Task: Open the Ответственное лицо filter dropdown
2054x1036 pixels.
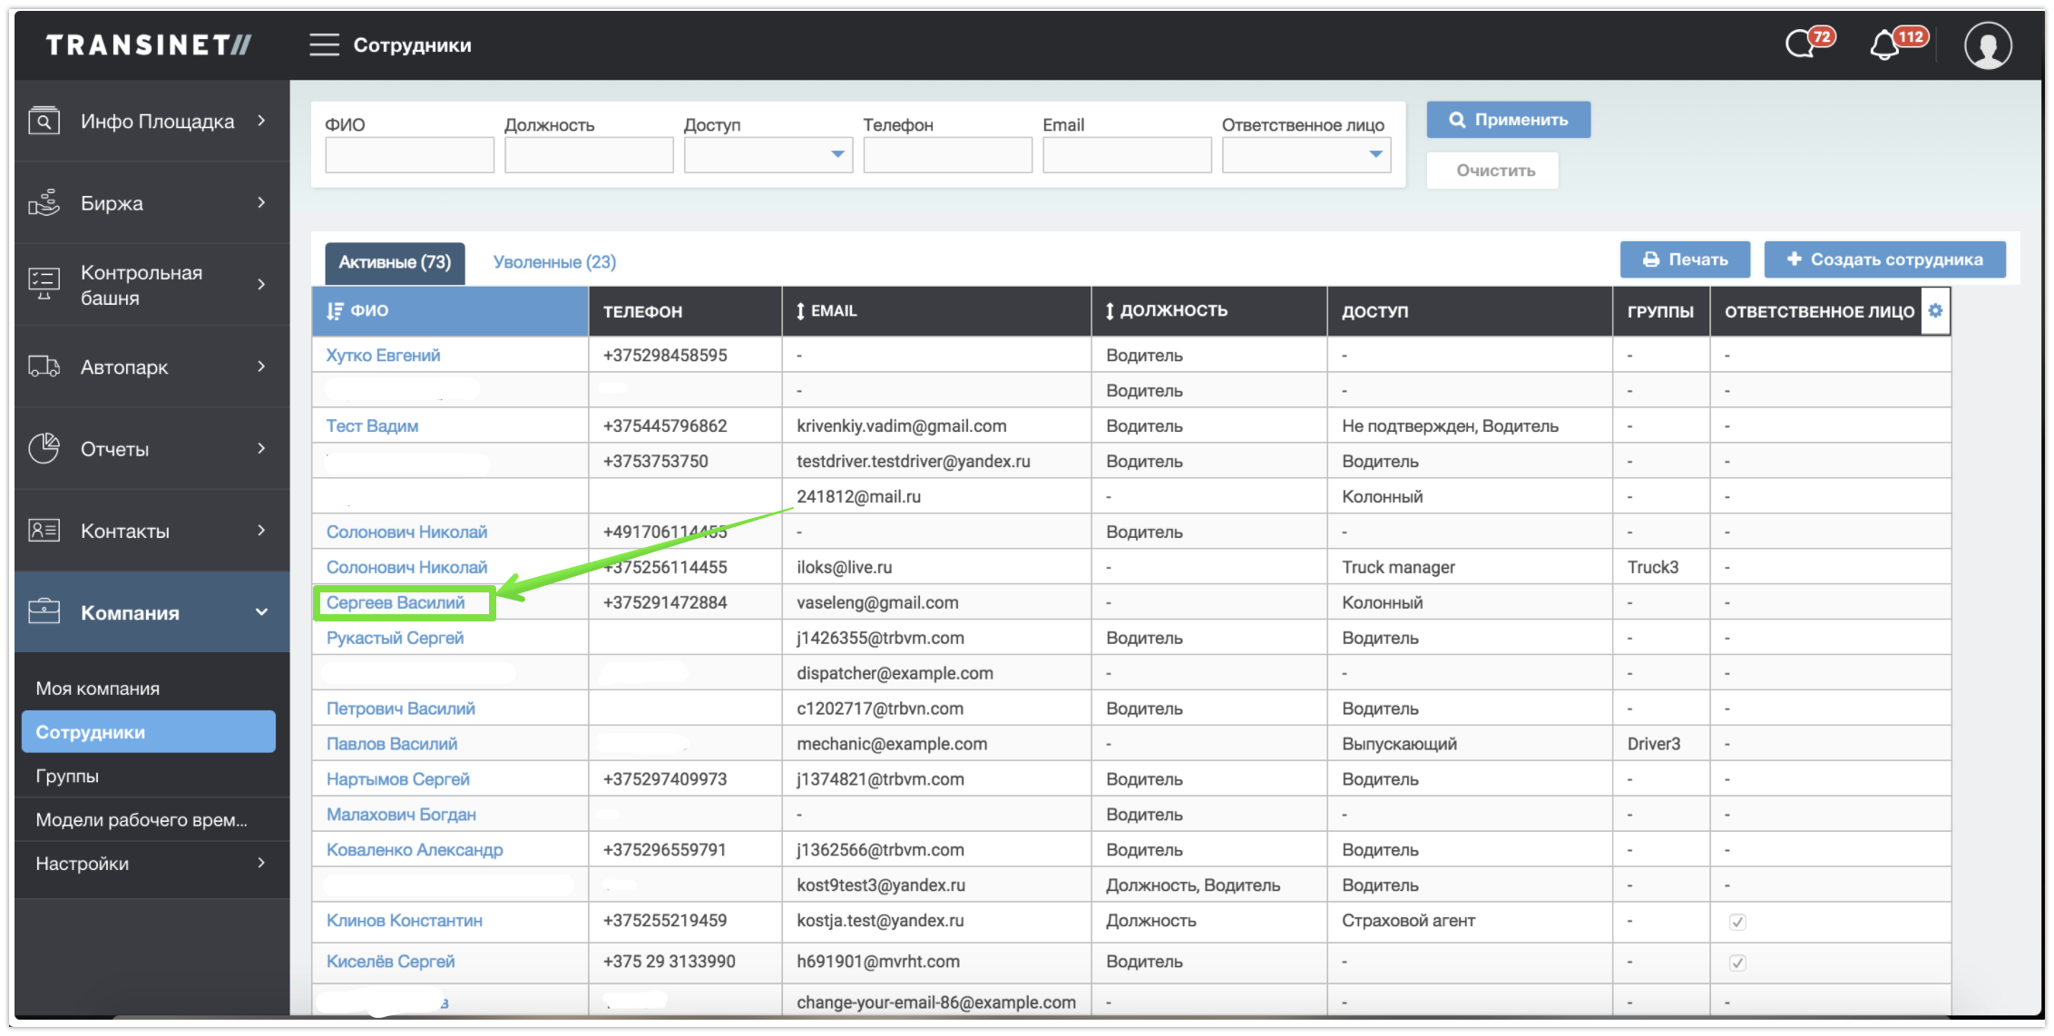Action: 1306,154
